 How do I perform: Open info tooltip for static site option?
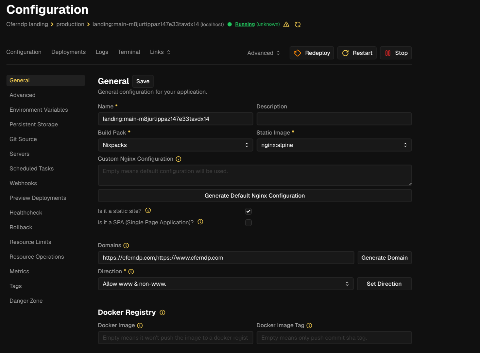[148, 211]
